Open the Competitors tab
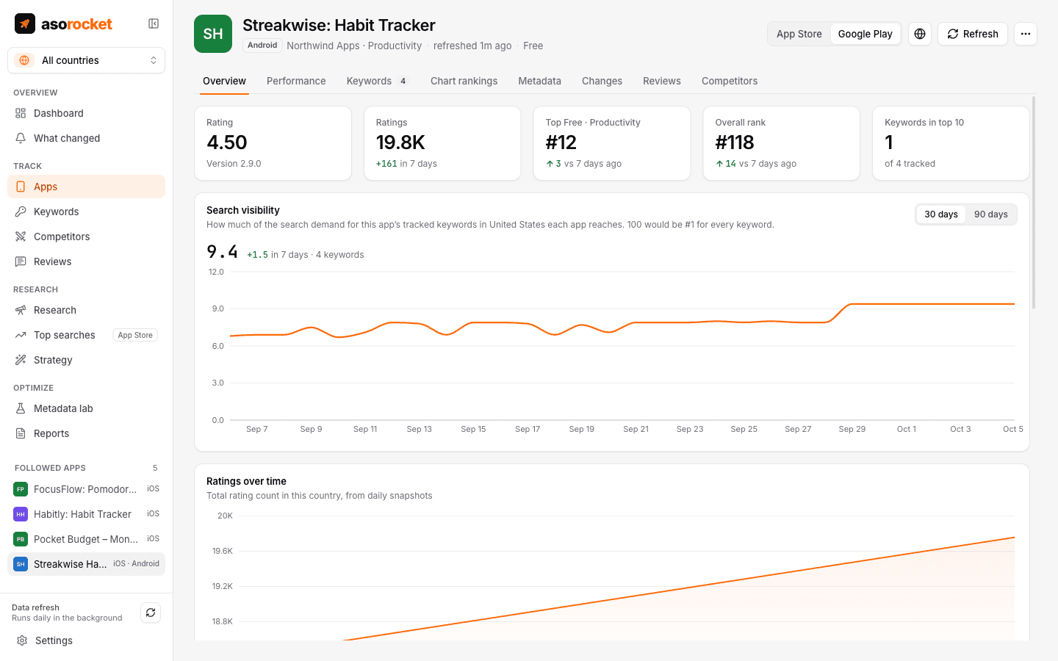The height and width of the screenshot is (661, 1058). click(730, 81)
